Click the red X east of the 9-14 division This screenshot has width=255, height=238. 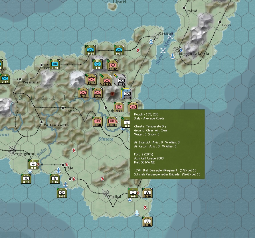click(x=138, y=50)
